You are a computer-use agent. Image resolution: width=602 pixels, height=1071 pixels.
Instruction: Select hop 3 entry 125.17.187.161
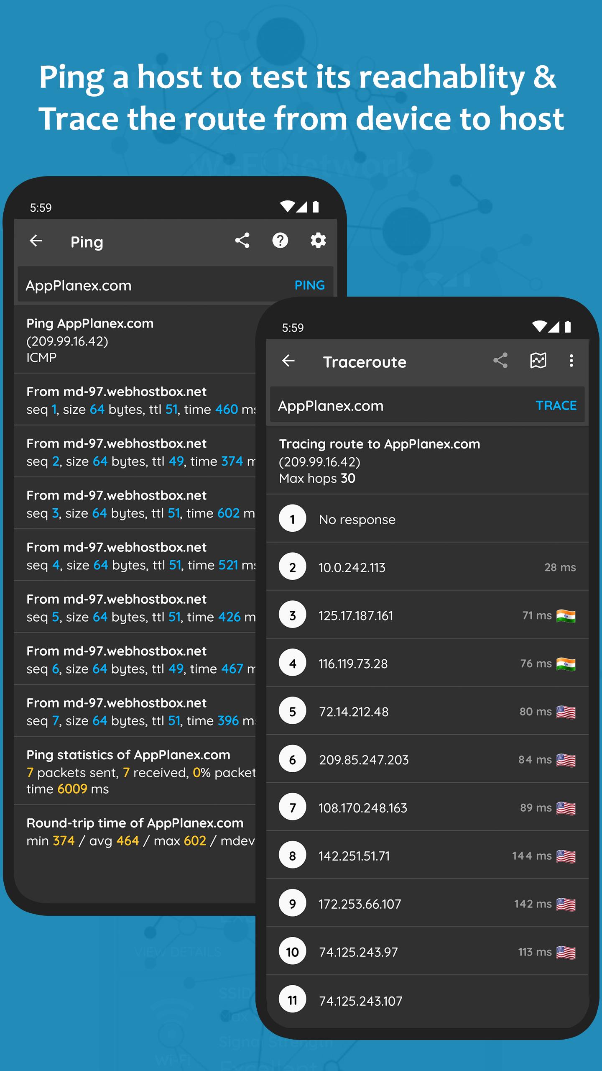coord(426,615)
